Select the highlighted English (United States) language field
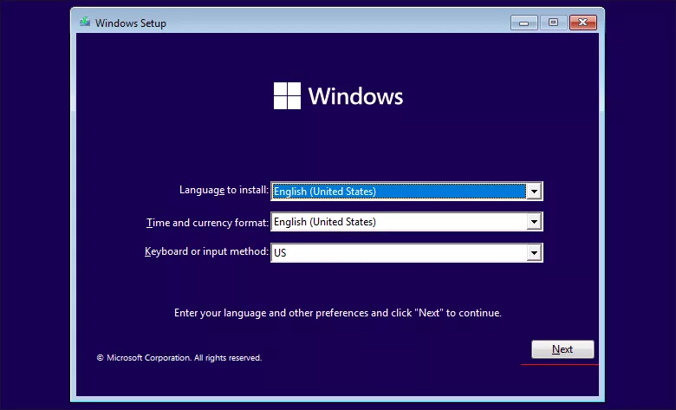Viewport: 676px width, 410px height. click(x=399, y=192)
